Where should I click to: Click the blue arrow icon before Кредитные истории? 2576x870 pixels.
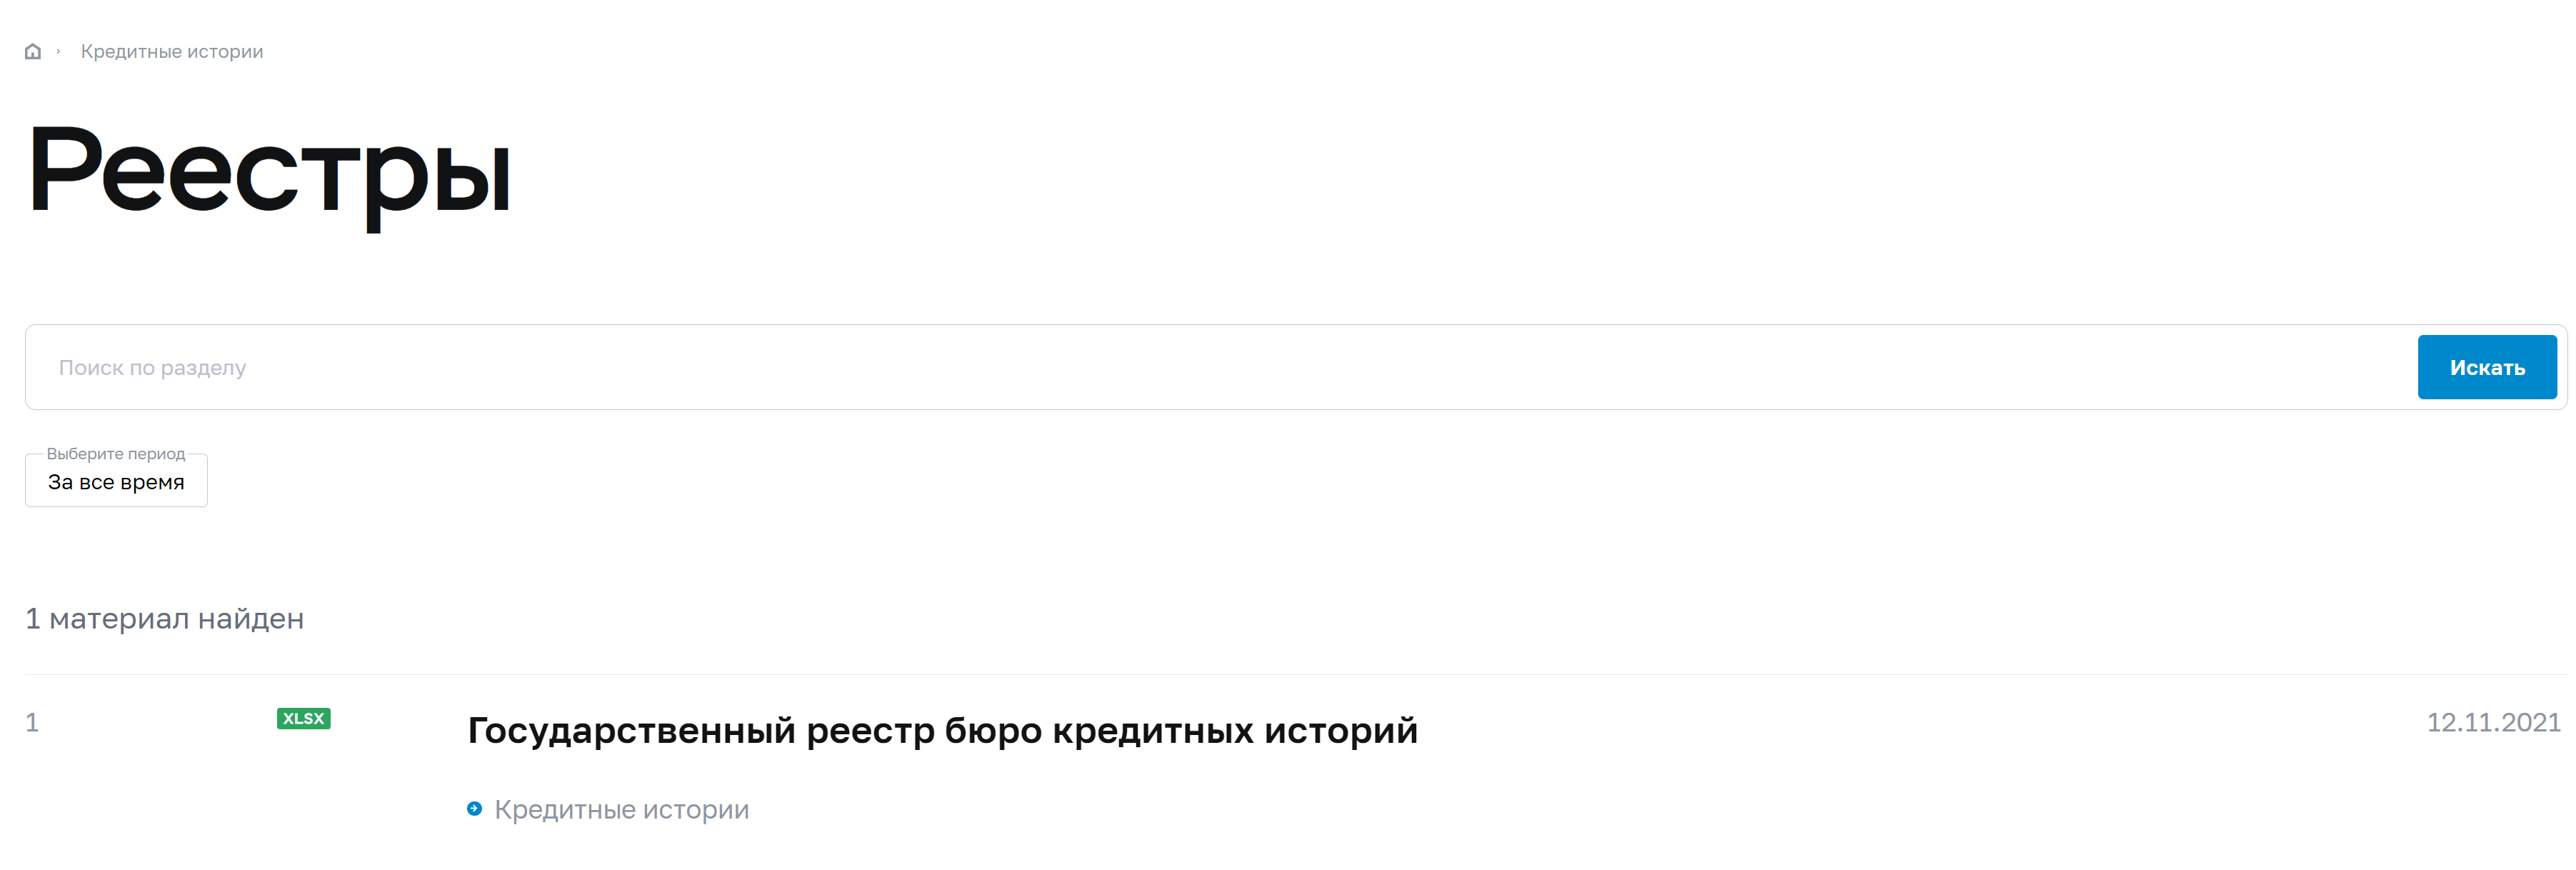tap(474, 808)
